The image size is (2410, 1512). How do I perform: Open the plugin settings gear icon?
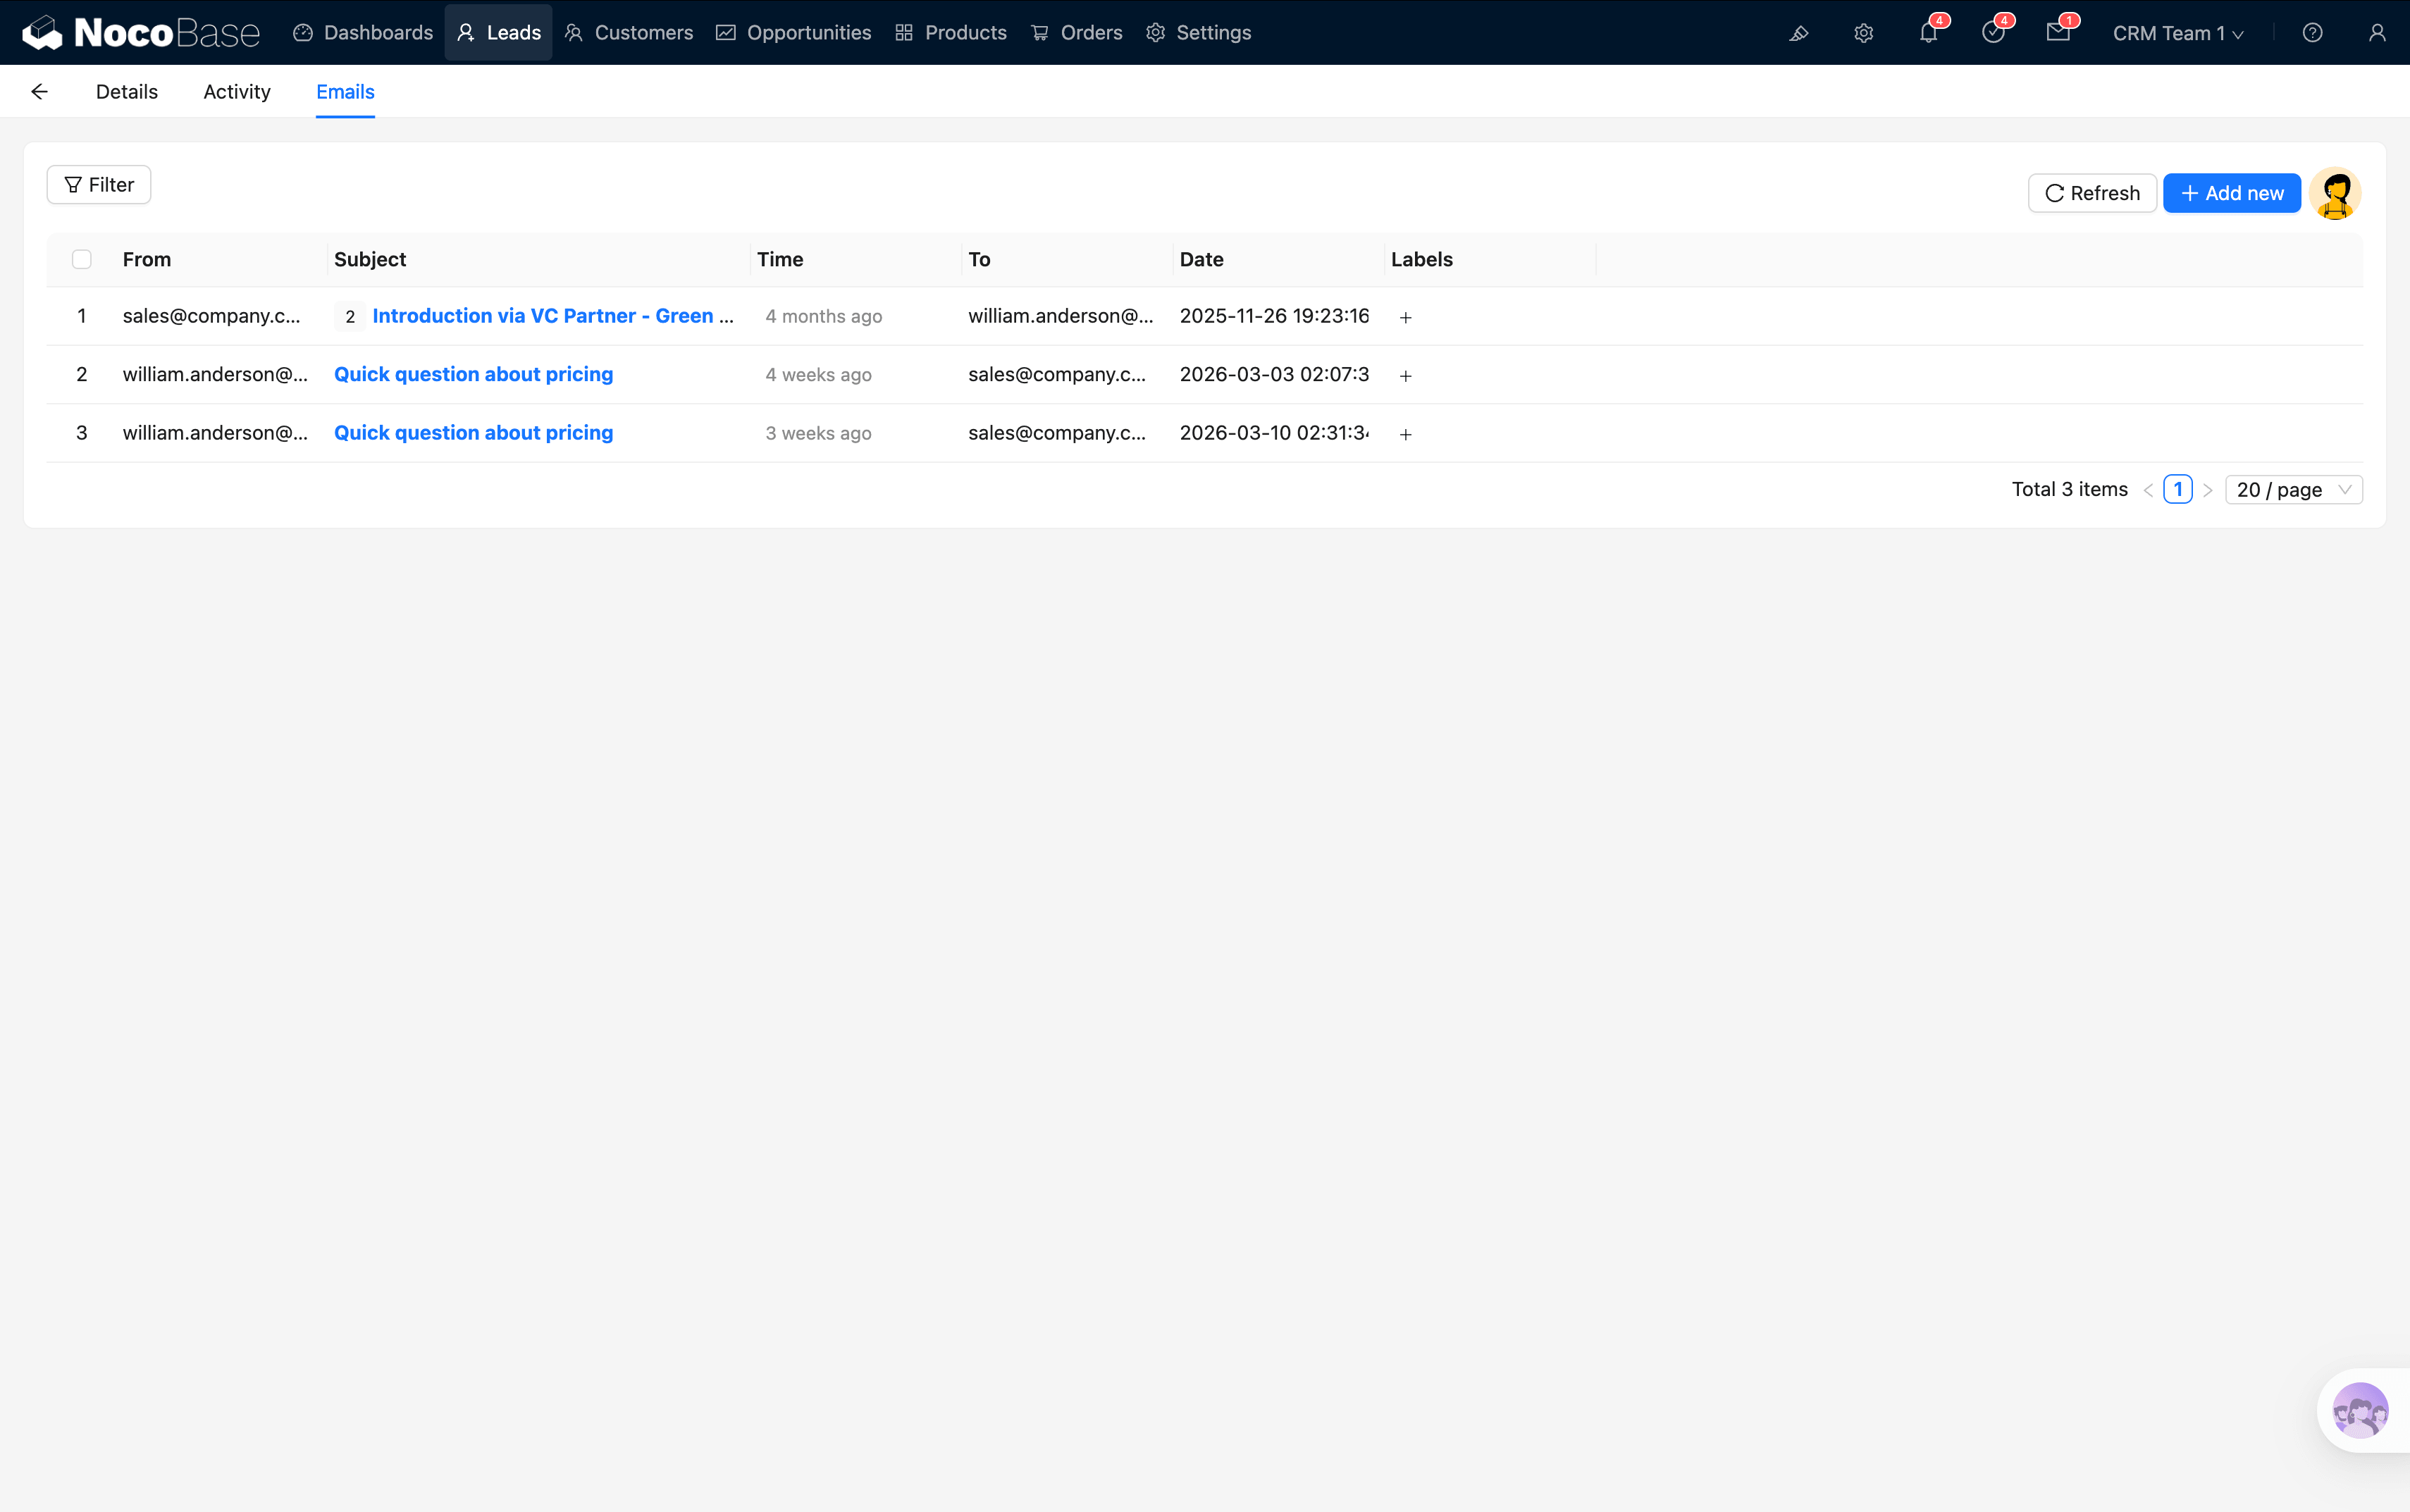1863,33
